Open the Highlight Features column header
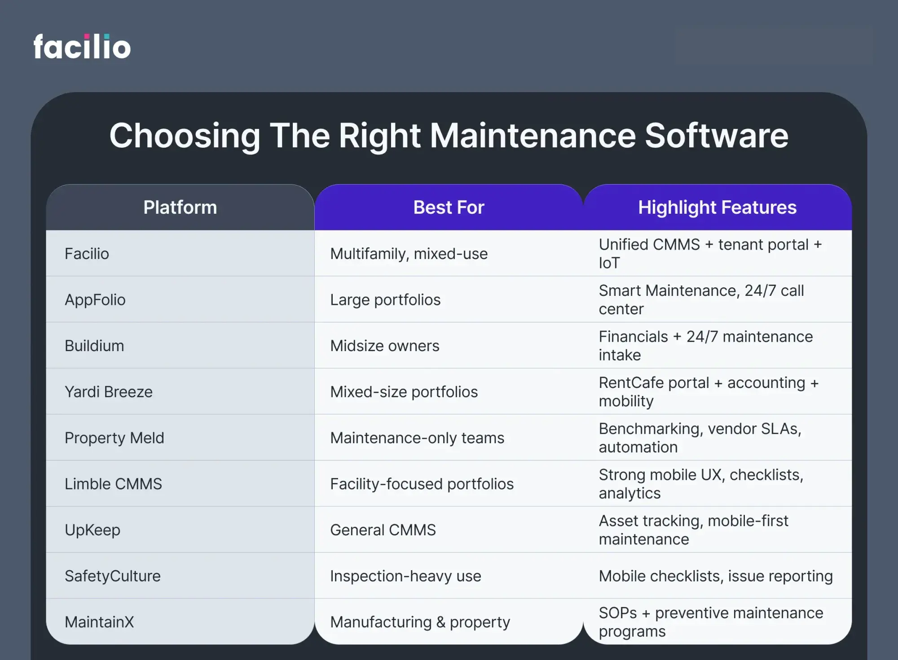 (717, 207)
